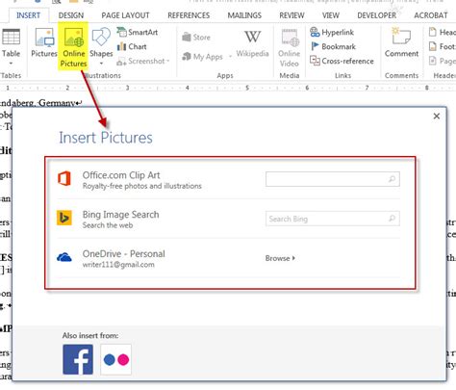Image resolution: width=456 pixels, height=390 pixels.
Task: Switch to the VIEW tab
Action: (x=331, y=15)
